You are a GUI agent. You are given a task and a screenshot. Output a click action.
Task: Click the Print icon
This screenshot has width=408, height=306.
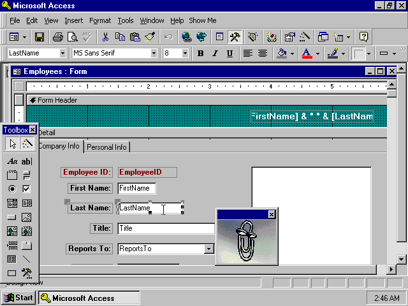pyautogui.click(x=58, y=37)
